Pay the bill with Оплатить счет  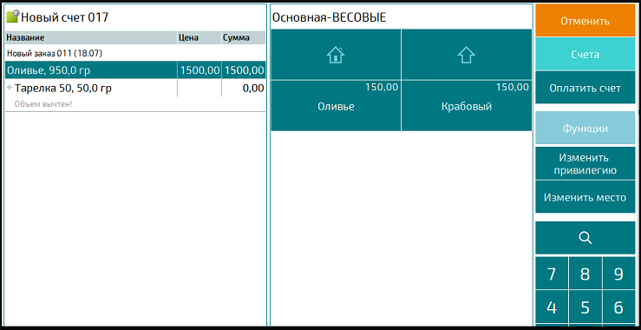[x=585, y=88]
